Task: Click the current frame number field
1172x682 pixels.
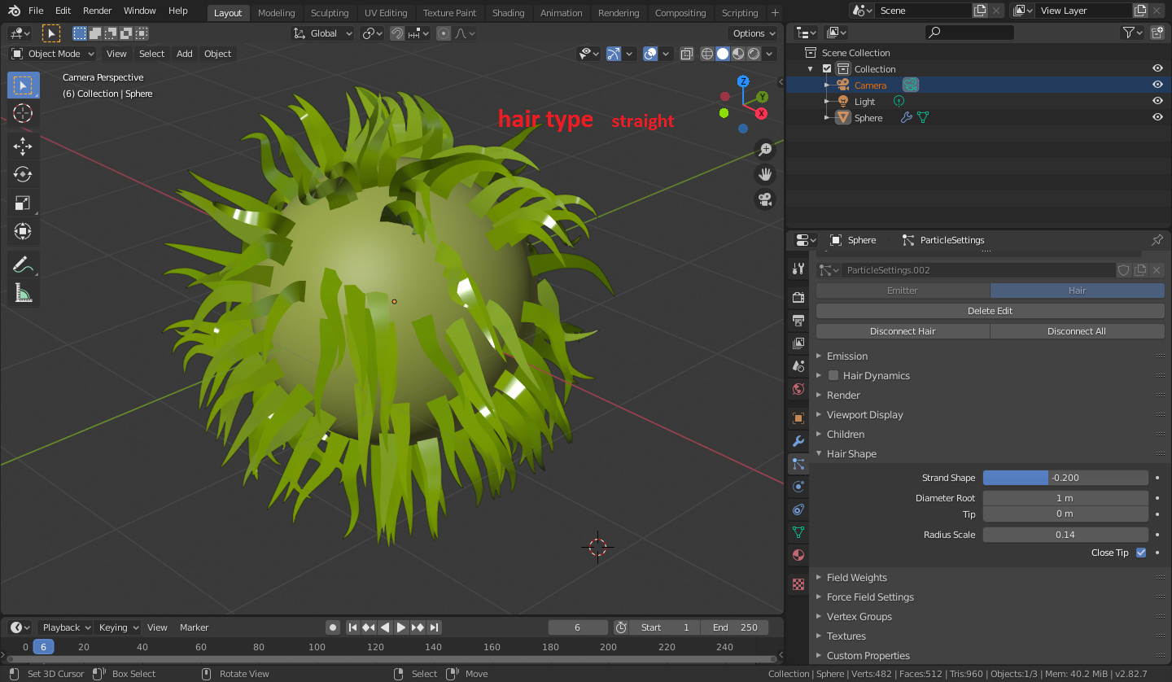Action: pos(578,627)
